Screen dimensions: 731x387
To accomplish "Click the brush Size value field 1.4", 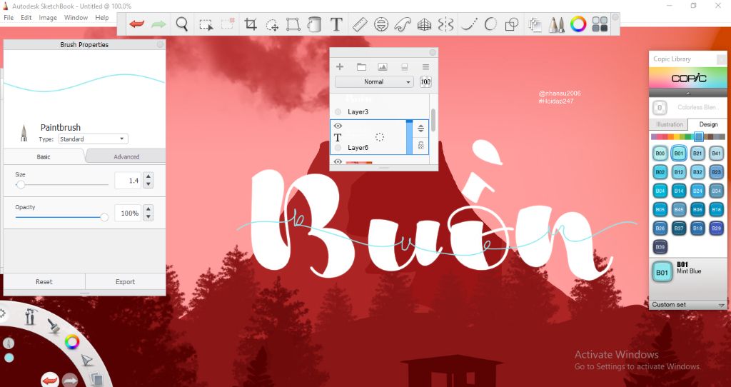I will (128, 181).
